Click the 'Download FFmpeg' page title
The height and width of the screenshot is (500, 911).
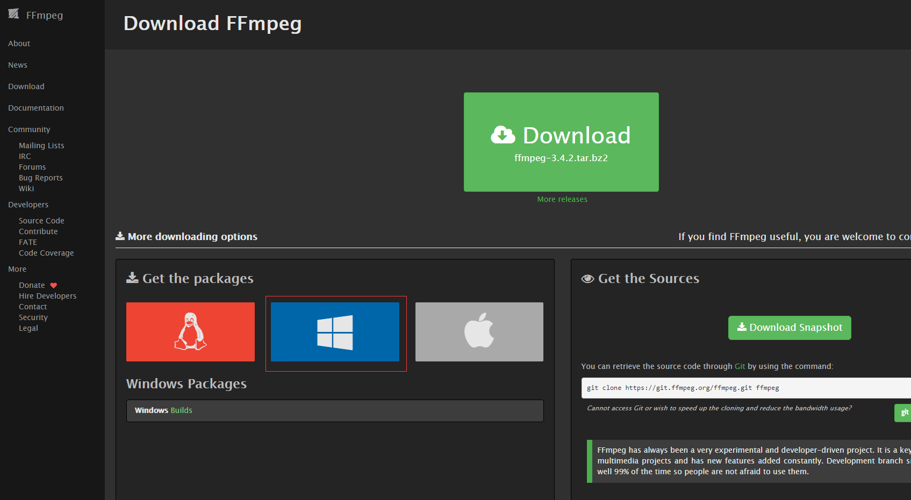tap(212, 24)
